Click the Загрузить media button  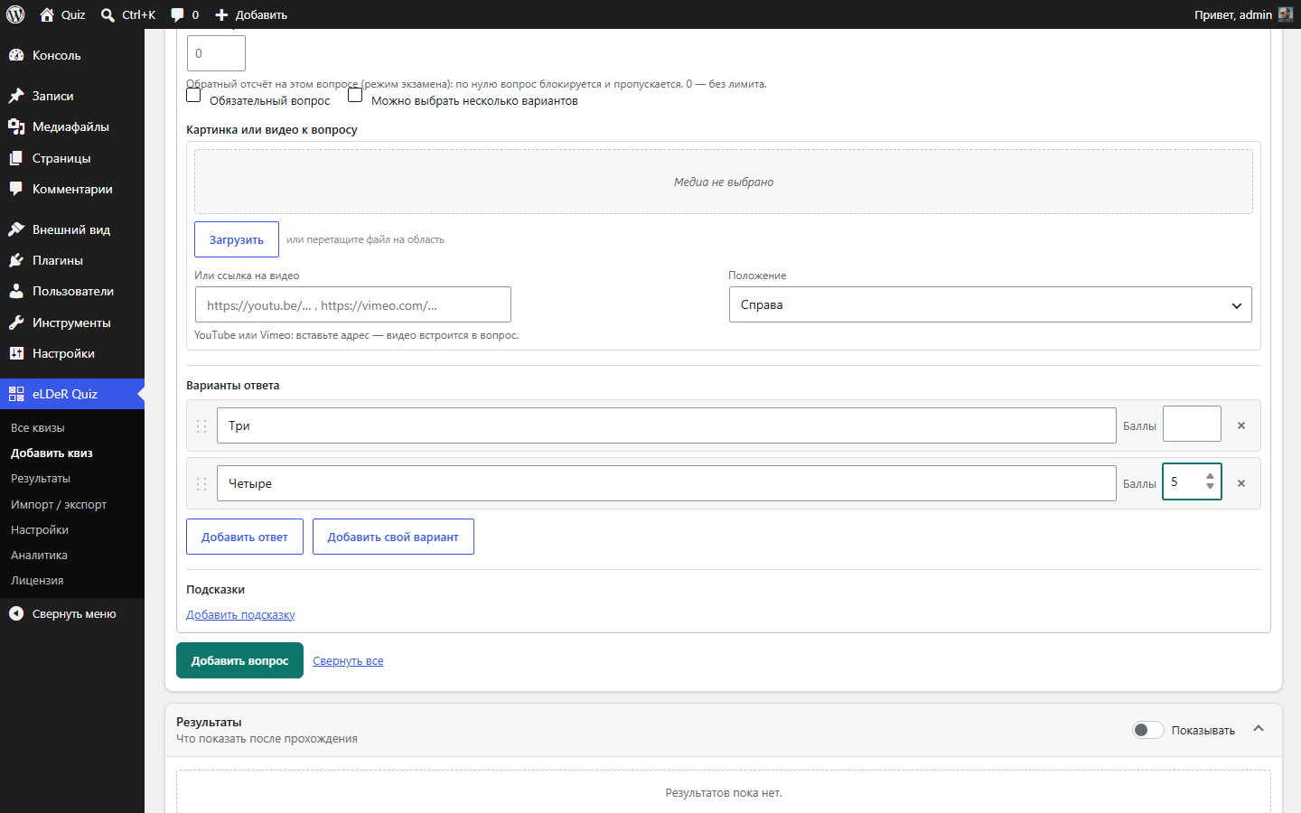point(237,239)
